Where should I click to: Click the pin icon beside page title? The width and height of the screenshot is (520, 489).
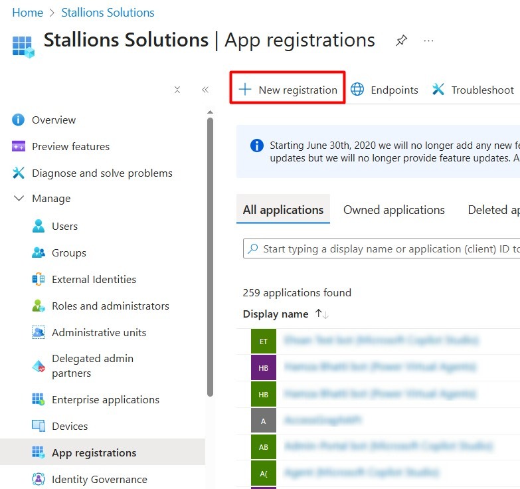401,41
